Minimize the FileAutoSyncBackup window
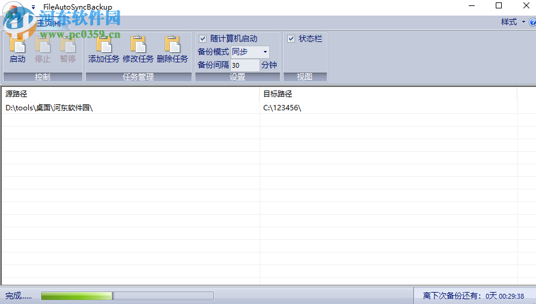 tap(472, 6)
